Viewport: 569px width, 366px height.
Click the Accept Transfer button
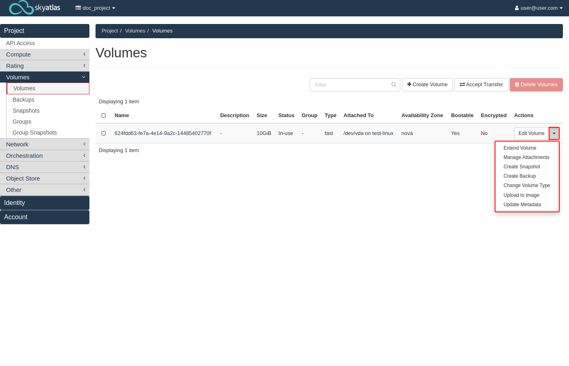click(x=481, y=85)
